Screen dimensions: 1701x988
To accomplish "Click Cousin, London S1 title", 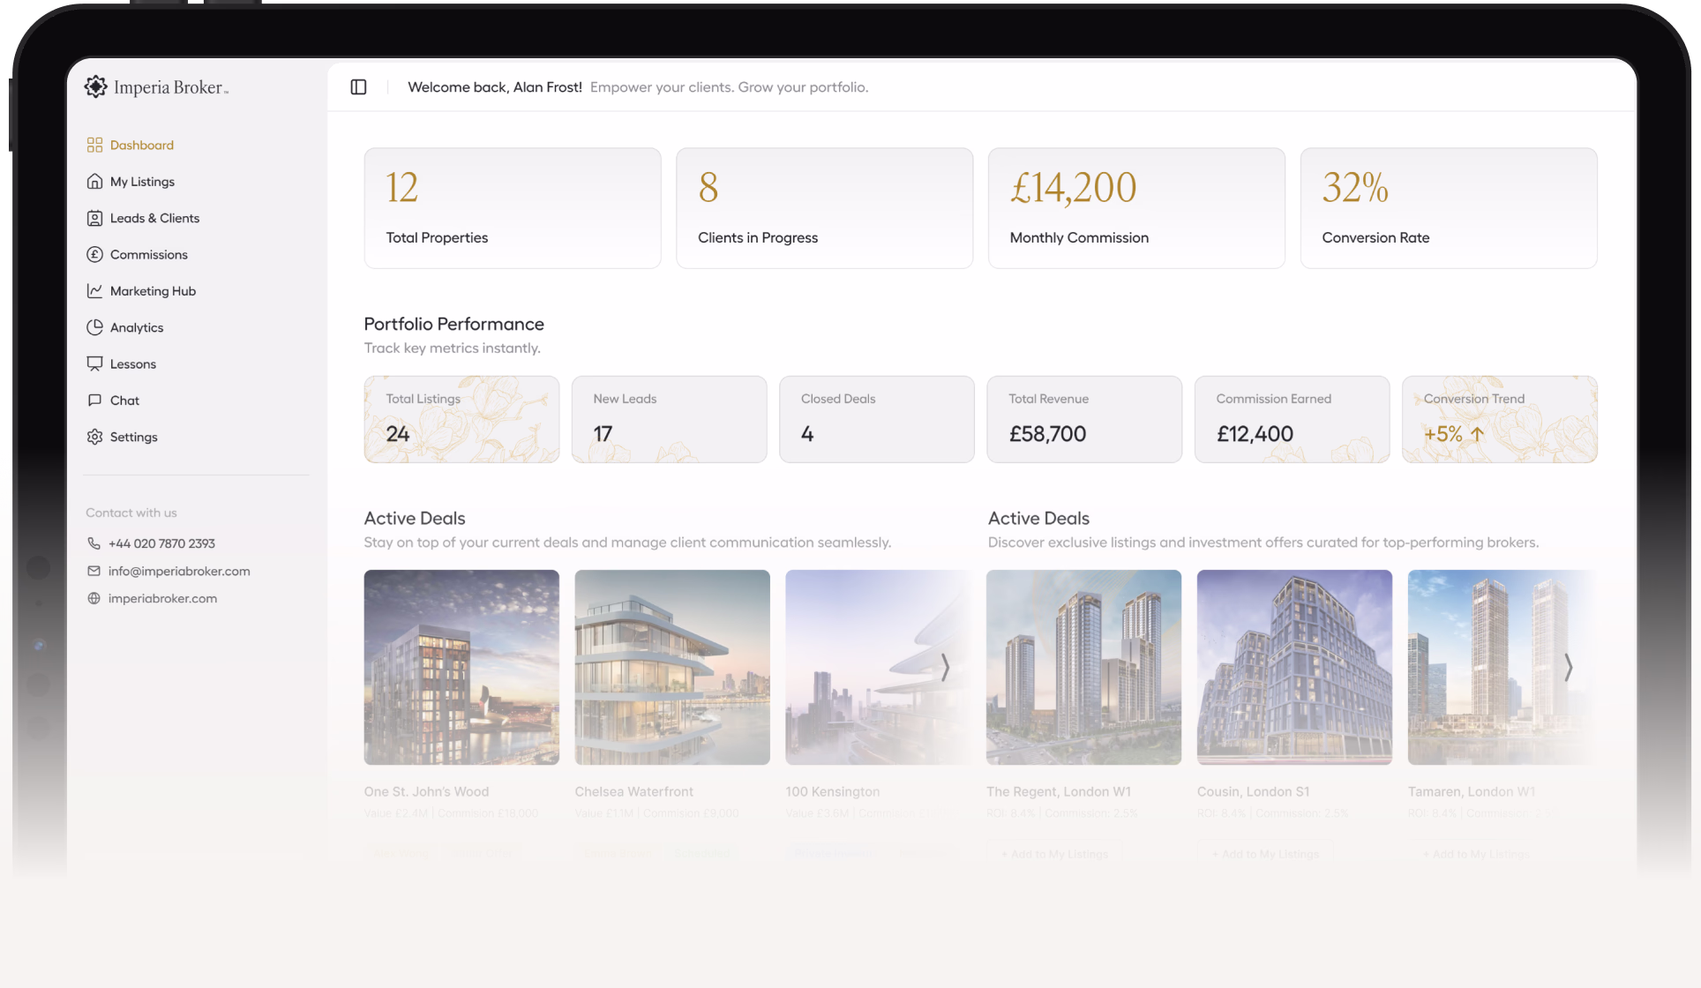I will coord(1254,791).
